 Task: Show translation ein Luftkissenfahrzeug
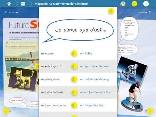tap(95, 79)
